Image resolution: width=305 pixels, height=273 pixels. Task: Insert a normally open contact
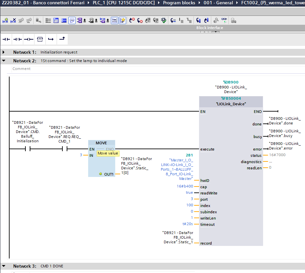(7, 39)
